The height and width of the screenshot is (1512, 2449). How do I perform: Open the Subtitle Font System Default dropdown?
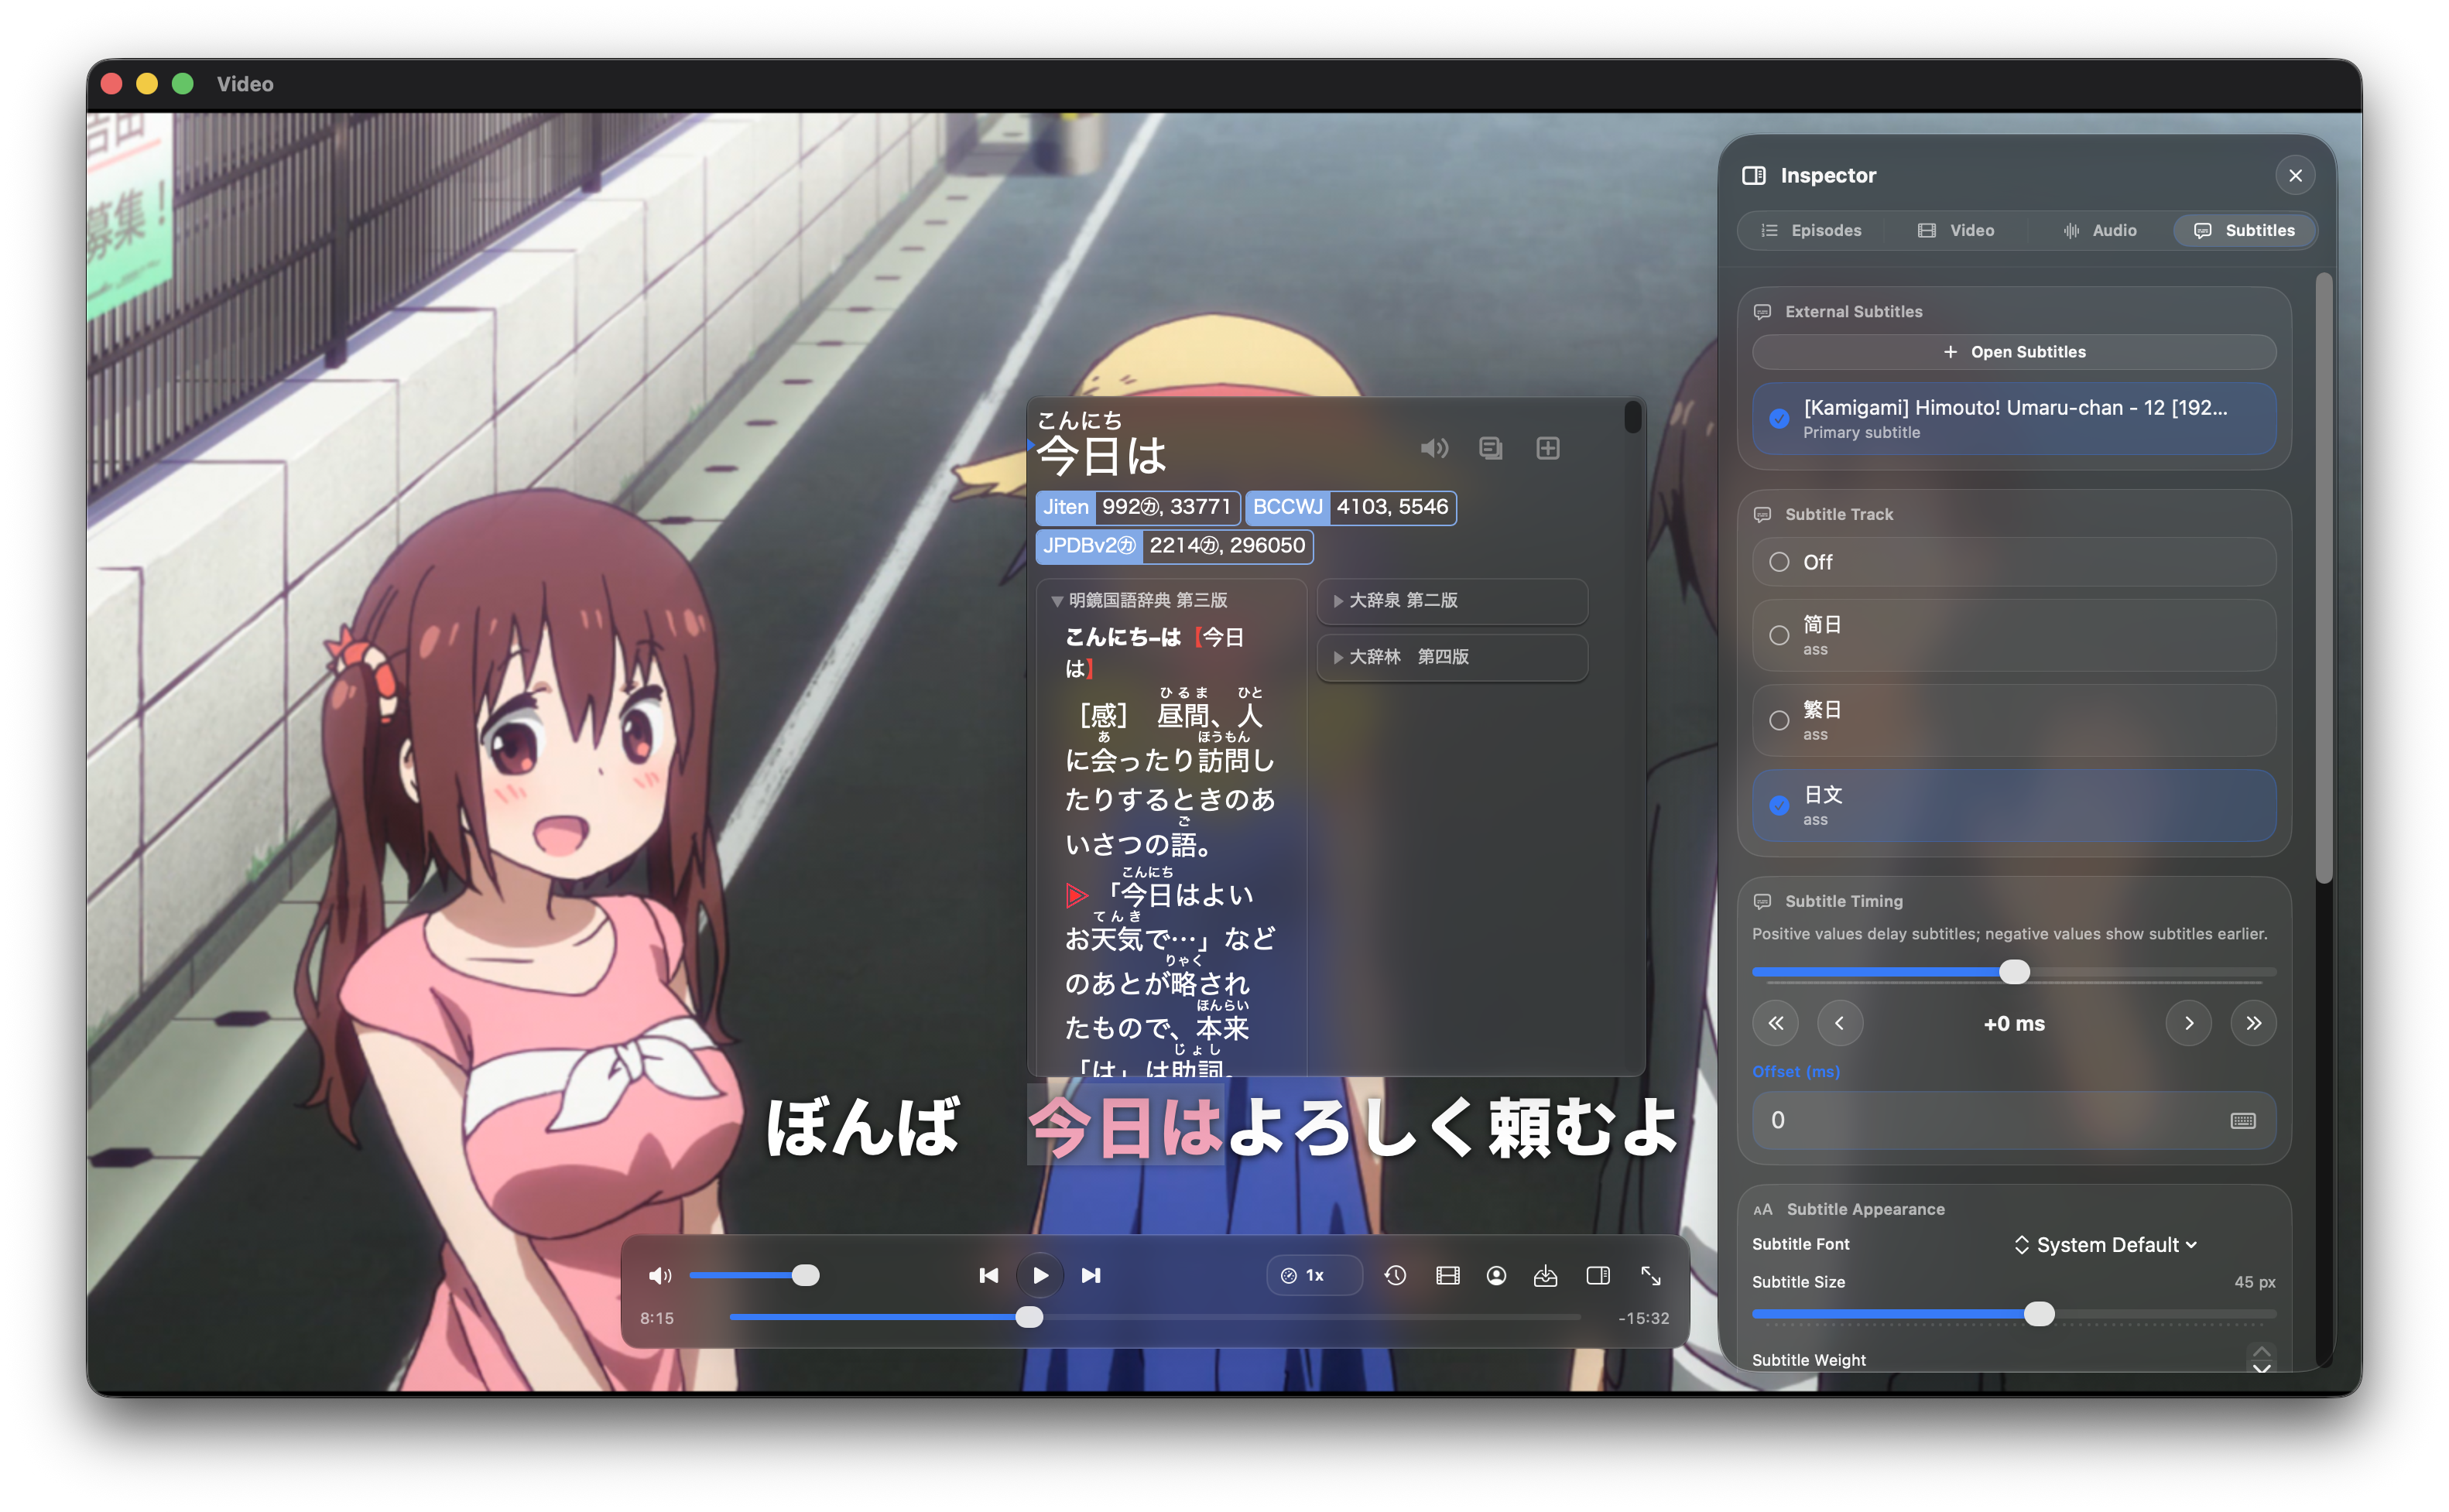2105,1244
